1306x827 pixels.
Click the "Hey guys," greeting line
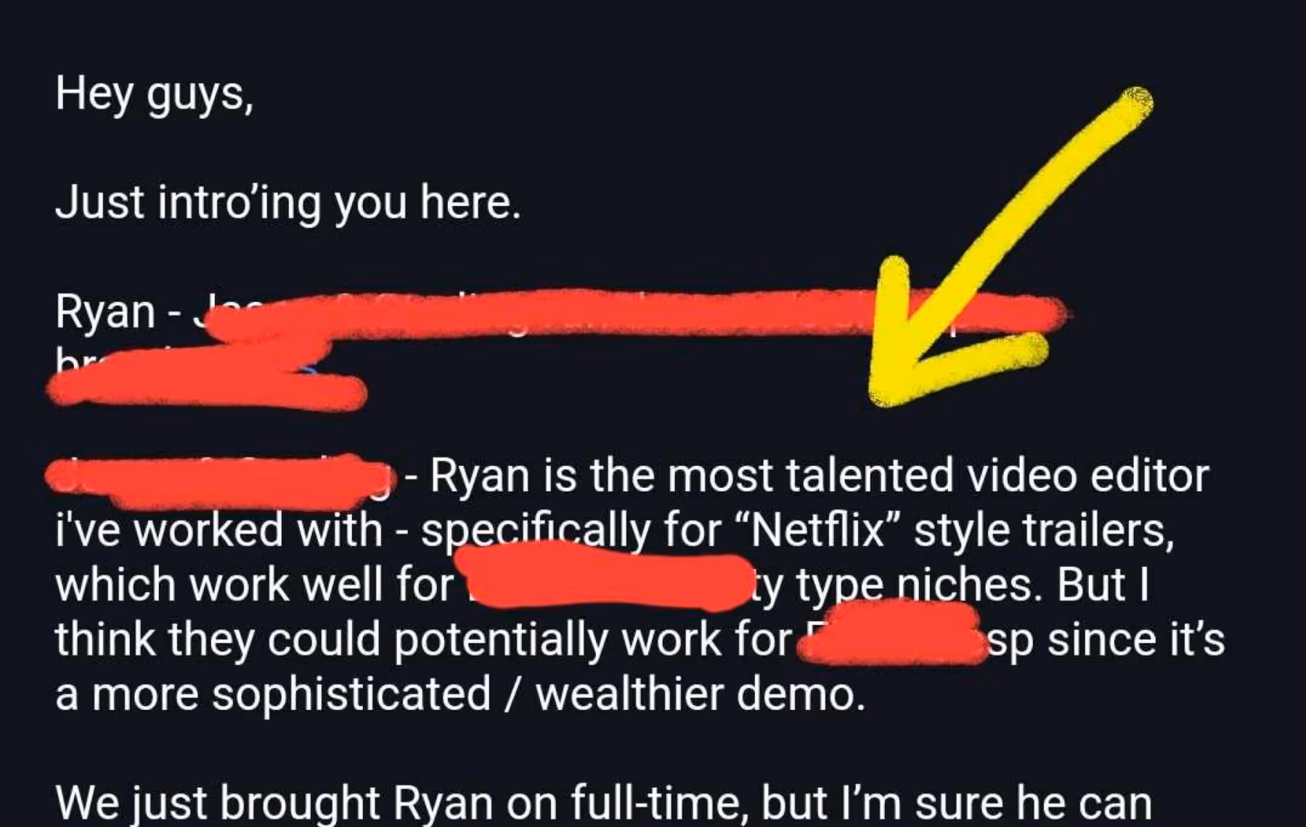pos(155,95)
